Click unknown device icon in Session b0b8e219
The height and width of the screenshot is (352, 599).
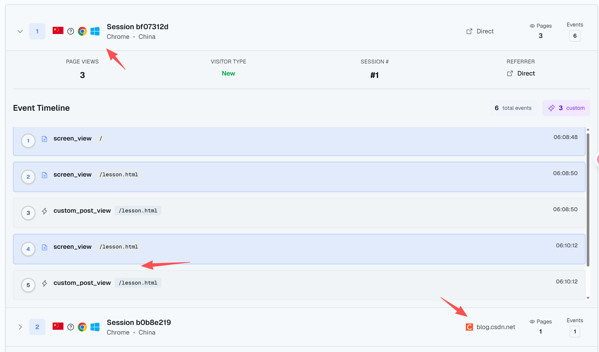[71, 327]
